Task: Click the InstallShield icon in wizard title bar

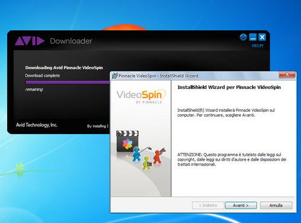Action: tap(115, 76)
